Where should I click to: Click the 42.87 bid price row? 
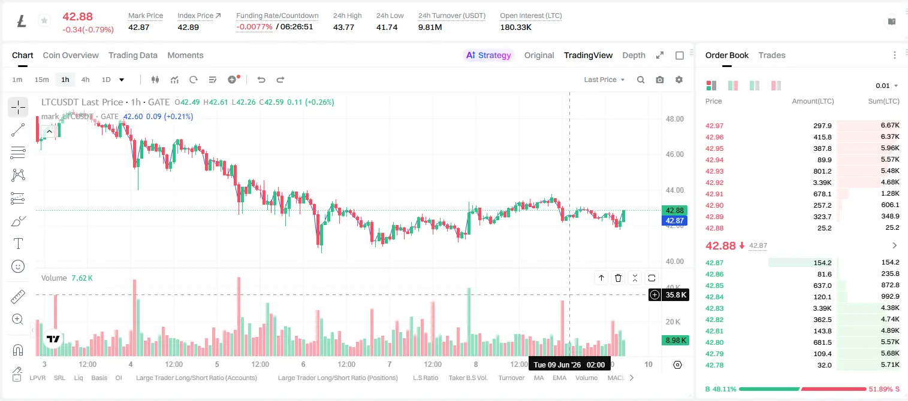(803, 263)
